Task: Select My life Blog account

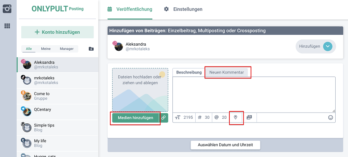Action: click(58, 143)
